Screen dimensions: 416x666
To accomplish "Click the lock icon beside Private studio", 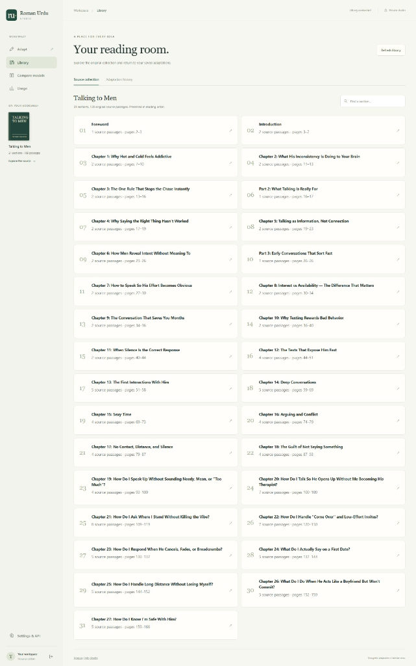I will pos(385,10).
